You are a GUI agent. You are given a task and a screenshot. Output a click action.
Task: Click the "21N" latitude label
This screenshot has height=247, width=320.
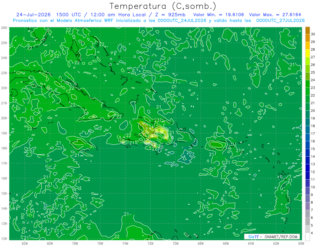[4, 103]
